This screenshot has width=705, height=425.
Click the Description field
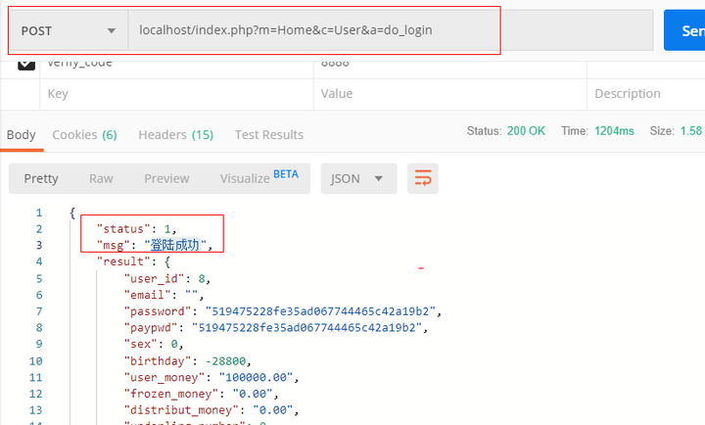pyautogui.click(x=646, y=94)
